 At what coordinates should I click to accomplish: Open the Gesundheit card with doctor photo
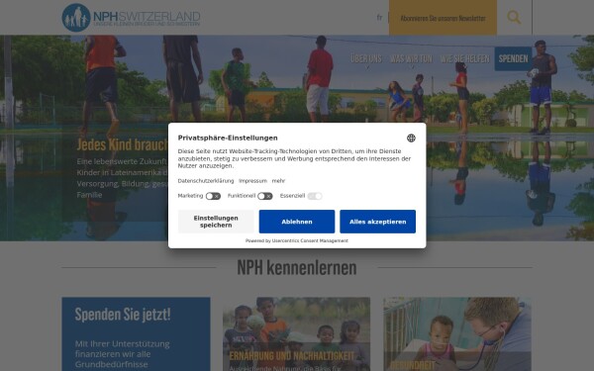[x=457, y=334]
